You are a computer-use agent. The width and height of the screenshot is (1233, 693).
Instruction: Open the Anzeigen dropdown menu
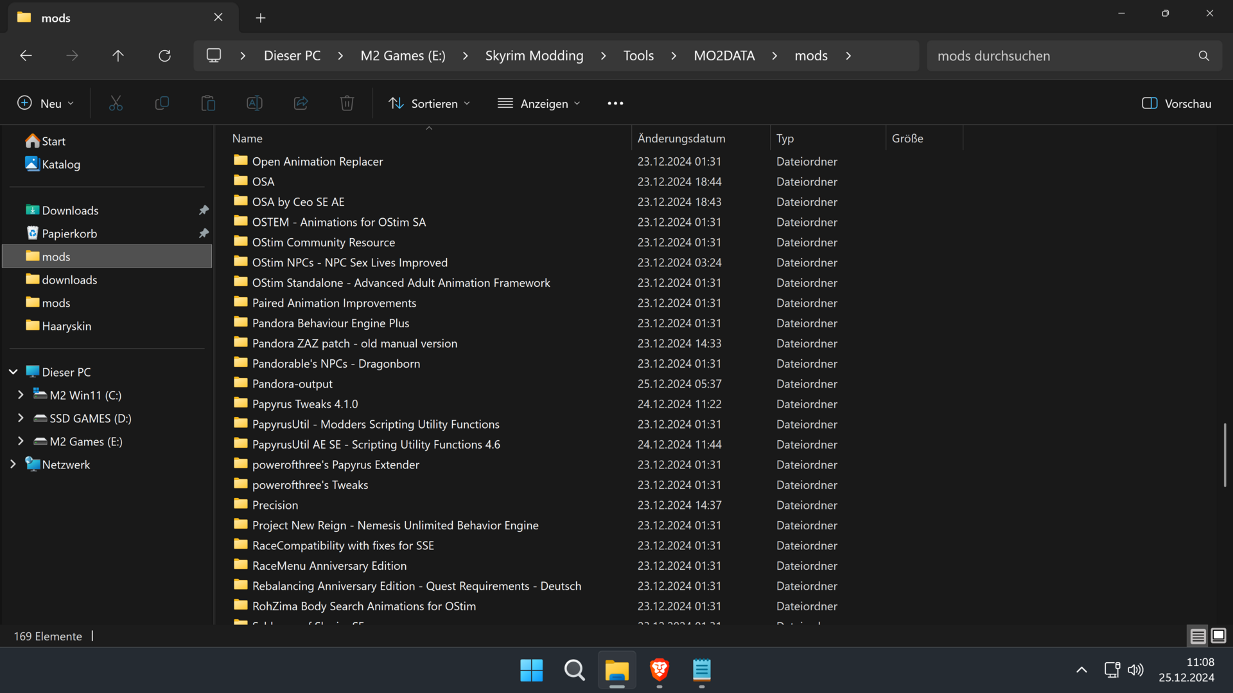coord(539,103)
